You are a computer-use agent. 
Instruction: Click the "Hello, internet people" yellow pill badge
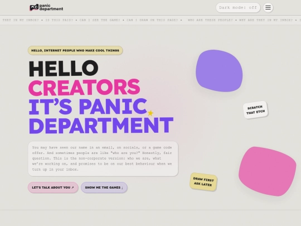(x=75, y=50)
